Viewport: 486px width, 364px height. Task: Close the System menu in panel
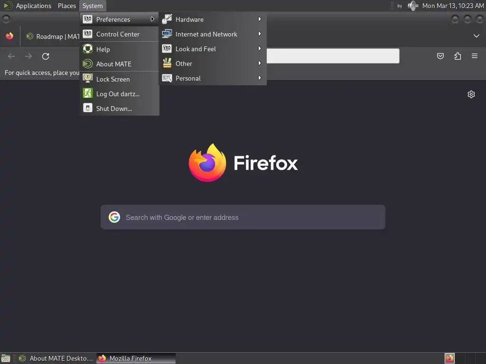click(93, 6)
